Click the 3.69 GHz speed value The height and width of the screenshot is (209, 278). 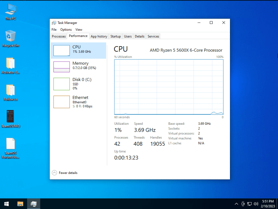click(145, 130)
